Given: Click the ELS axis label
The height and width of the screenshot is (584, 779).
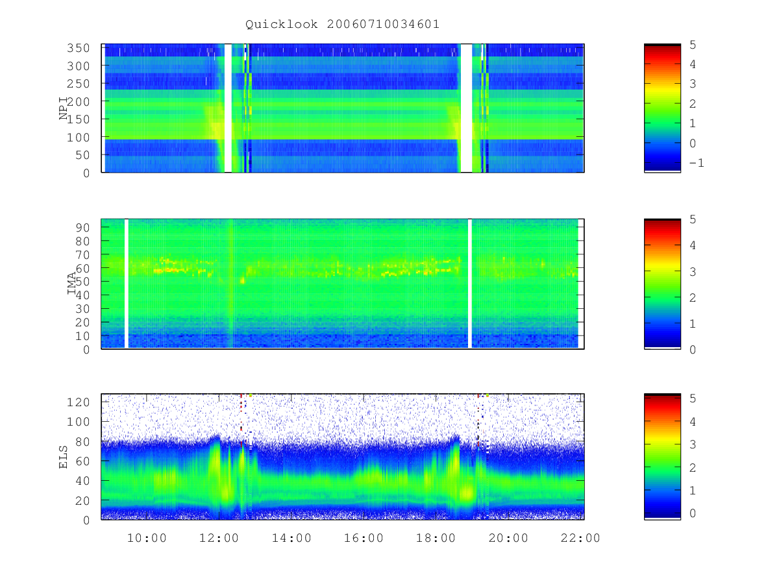Looking at the screenshot, I should click(x=64, y=457).
